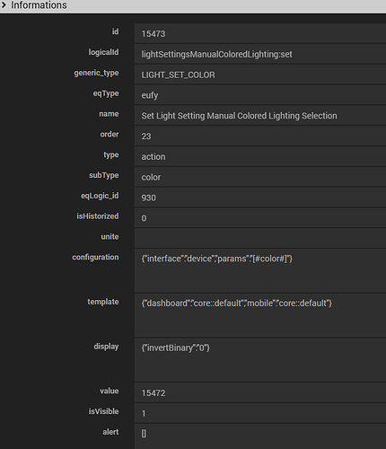Click the name label
This screenshot has height=449, width=386.
(x=109, y=114)
